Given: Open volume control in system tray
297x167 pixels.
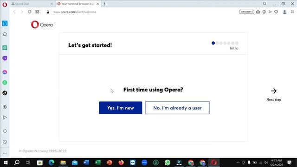Looking at the screenshot, I should tap(266, 163).
